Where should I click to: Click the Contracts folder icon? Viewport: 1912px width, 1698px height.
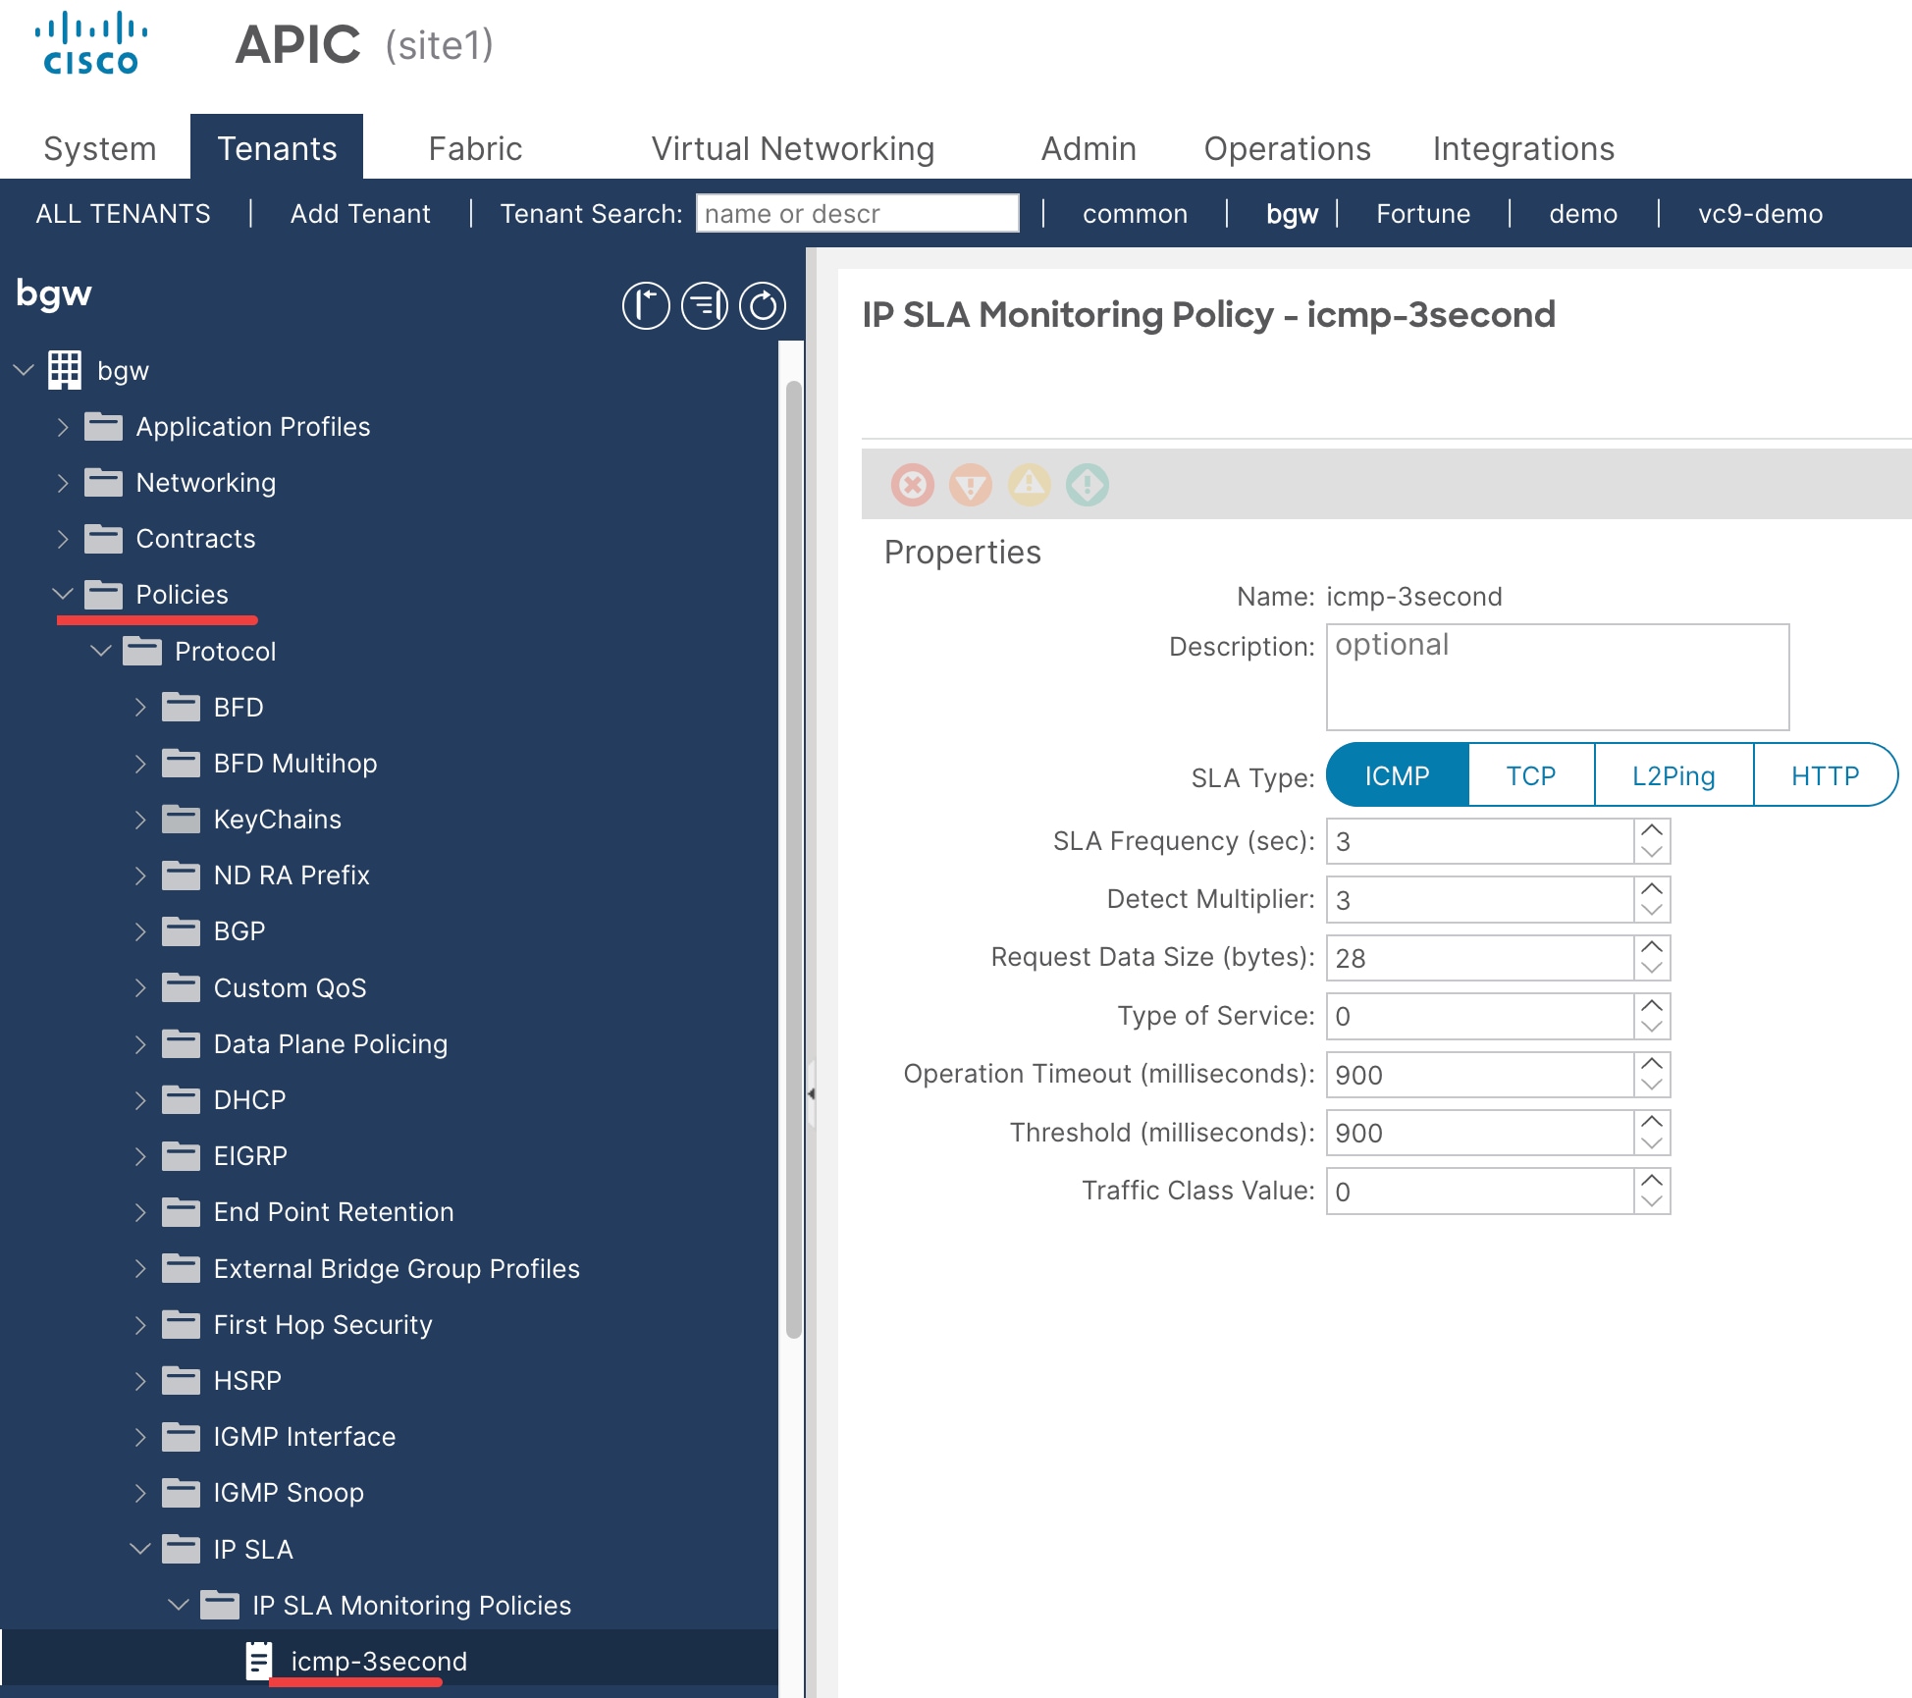pos(103,539)
